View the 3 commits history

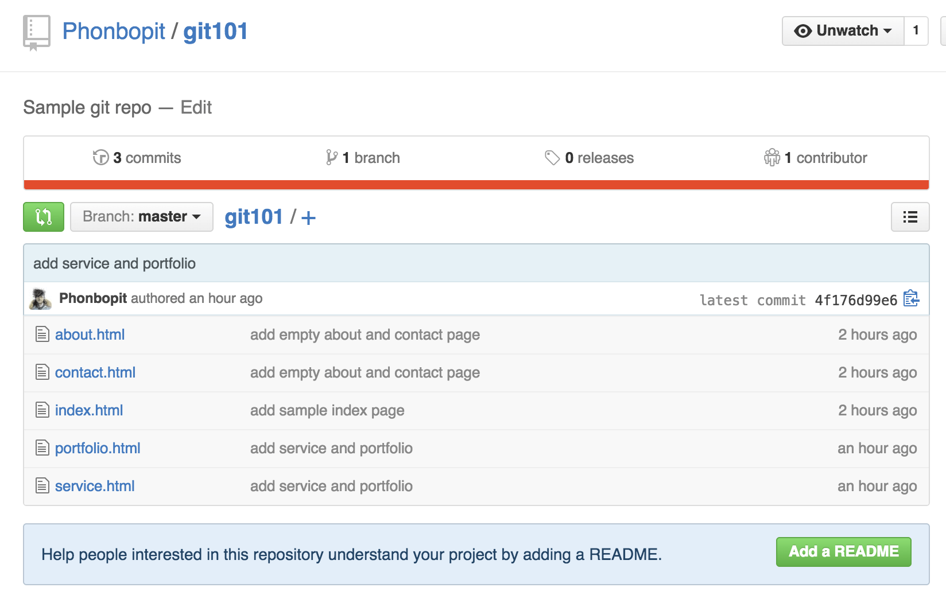[137, 158]
